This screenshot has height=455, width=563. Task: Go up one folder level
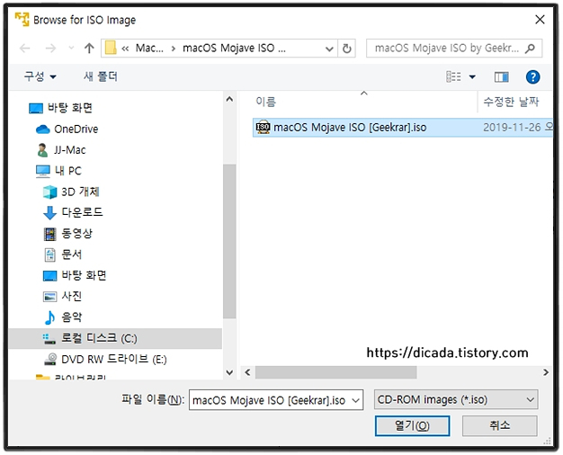[x=89, y=49]
